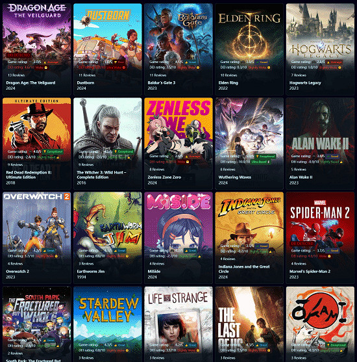Select the Earthworm Jim title link
This screenshot has height=362, width=357.
click(91, 271)
